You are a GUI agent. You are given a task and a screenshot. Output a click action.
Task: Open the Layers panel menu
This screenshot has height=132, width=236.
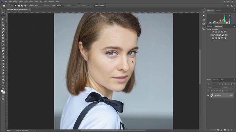pyautogui.click(x=234, y=80)
